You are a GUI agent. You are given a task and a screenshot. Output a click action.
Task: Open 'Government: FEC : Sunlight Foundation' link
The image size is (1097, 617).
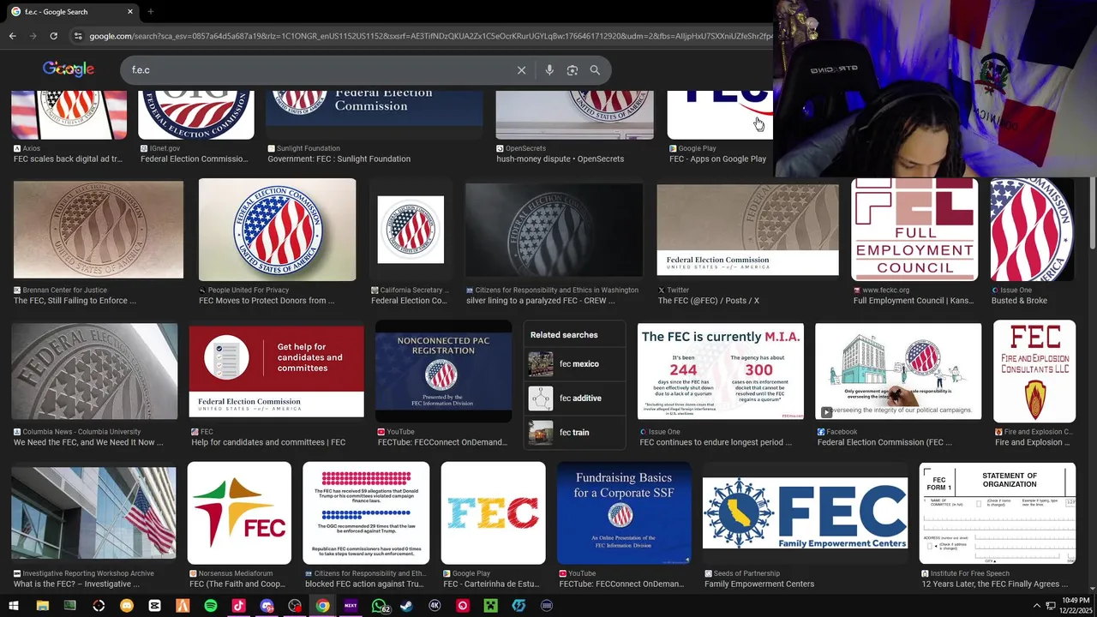[339, 159]
